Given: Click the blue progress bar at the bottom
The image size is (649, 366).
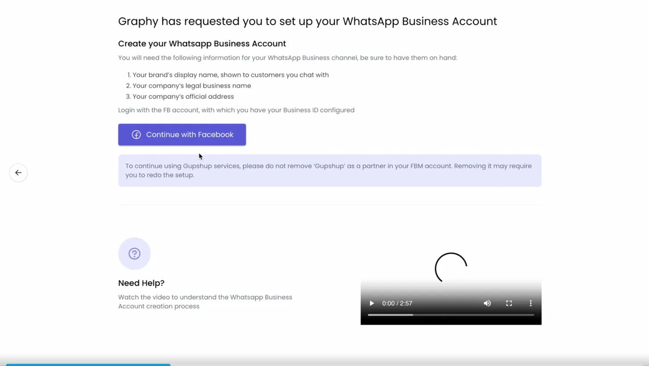Looking at the screenshot, I should [x=88, y=364].
